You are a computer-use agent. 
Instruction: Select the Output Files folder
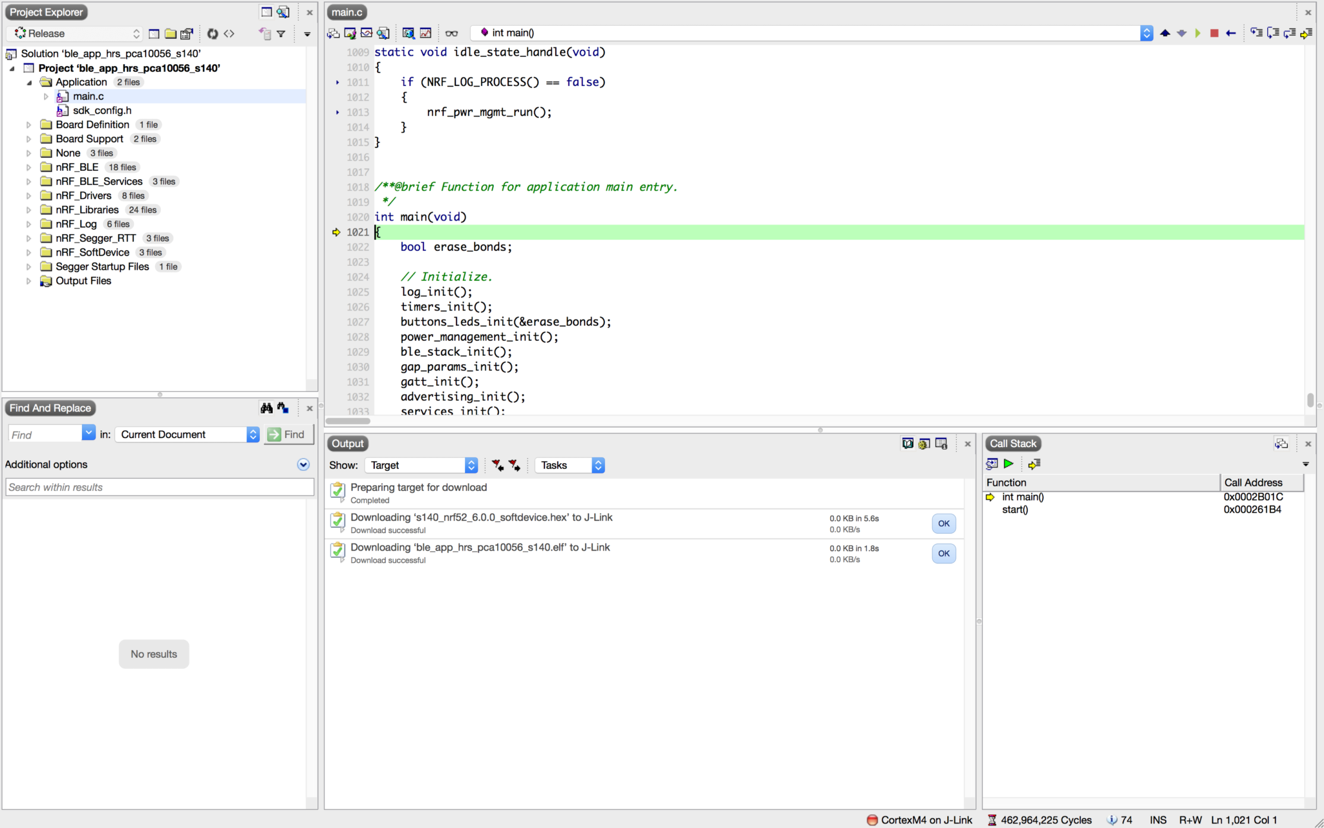(x=83, y=281)
